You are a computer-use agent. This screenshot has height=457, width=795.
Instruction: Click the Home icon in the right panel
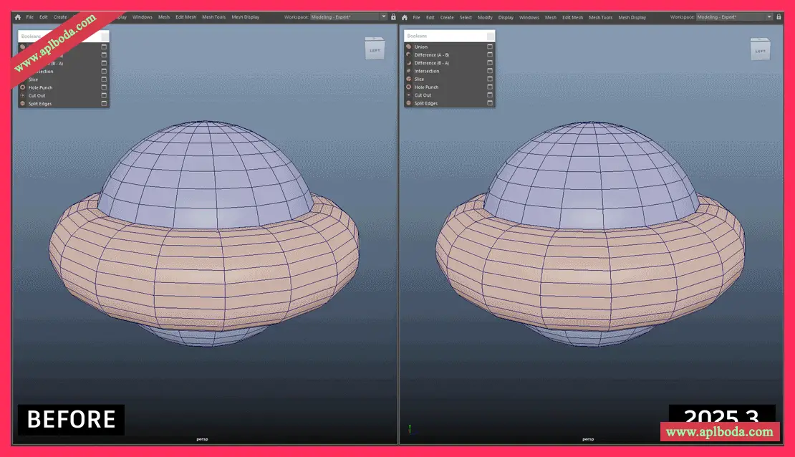(x=405, y=17)
